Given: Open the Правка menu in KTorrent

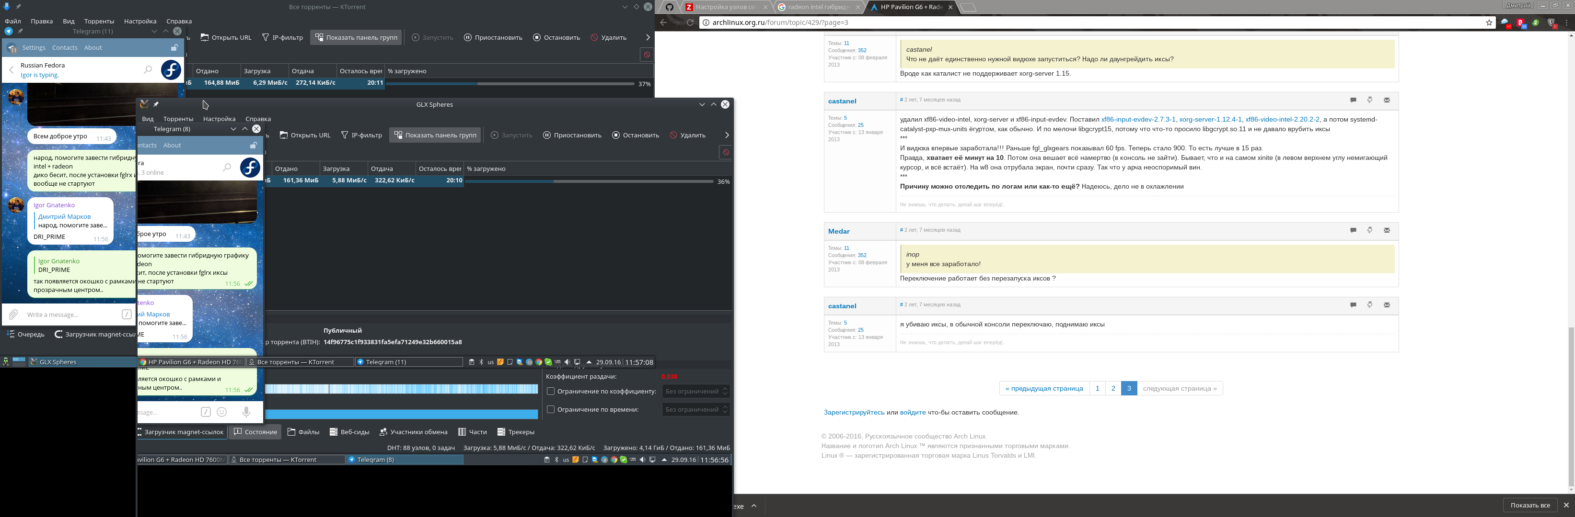Looking at the screenshot, I should [x=42, y=22].
